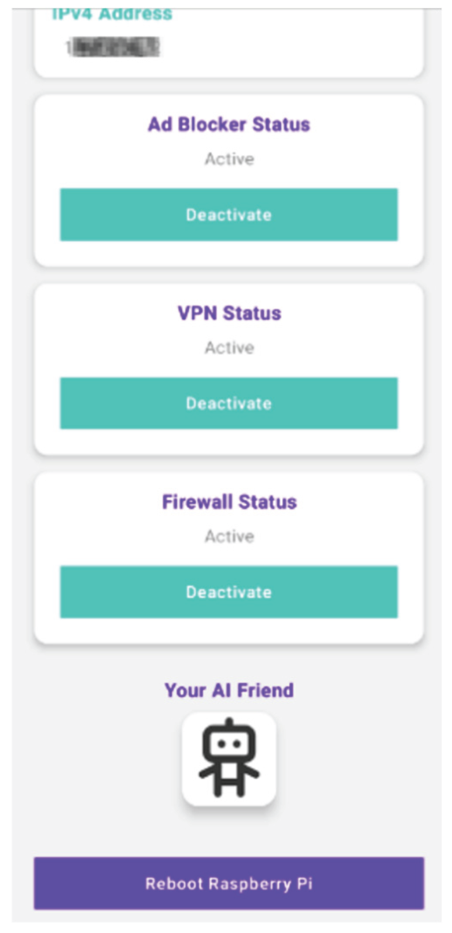Tap white space left of VPN Status title

[x=104, y=313]
